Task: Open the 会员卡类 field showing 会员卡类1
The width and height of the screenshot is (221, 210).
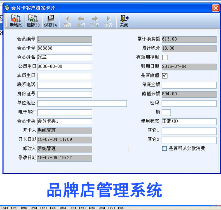Action: 65,122
